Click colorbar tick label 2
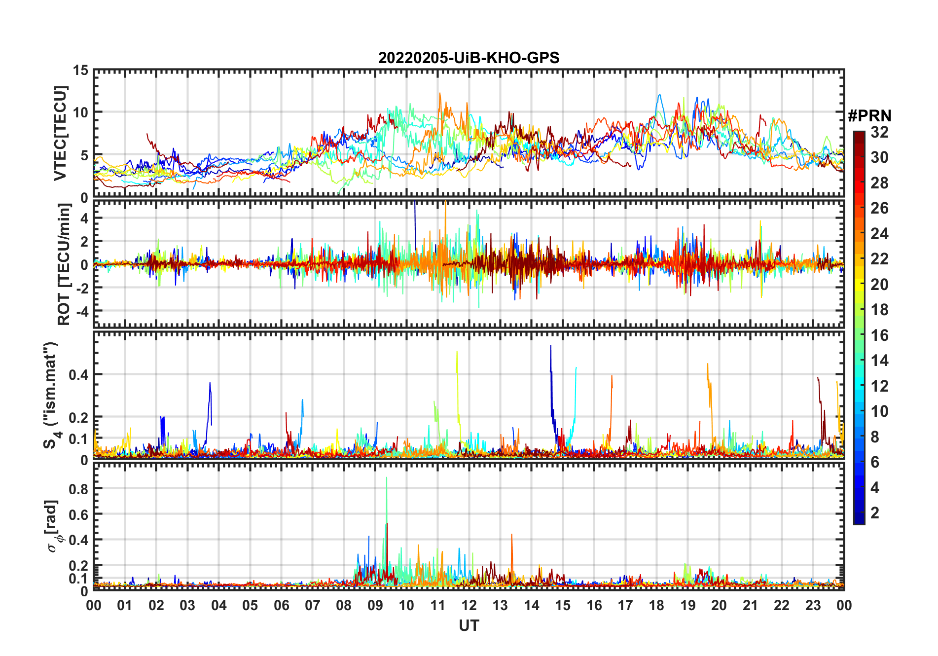938x656 pixels. [x=875, y=513]
